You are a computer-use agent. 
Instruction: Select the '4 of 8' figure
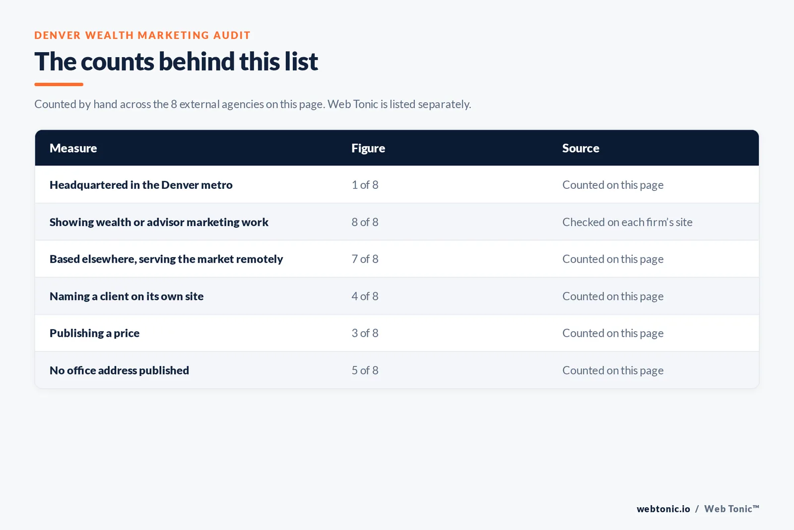365,296
